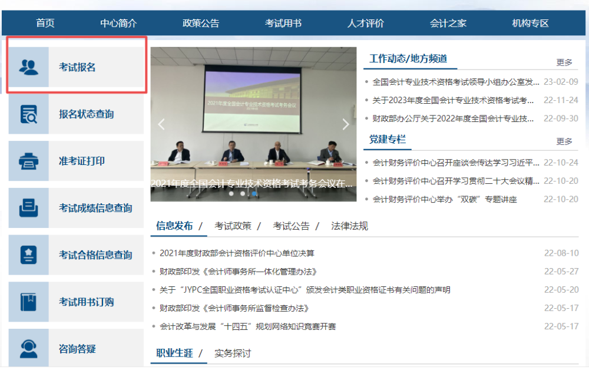The image size is (589, 370).
Task: Navigate to 政策公告 in top menu
Action: 200,23
